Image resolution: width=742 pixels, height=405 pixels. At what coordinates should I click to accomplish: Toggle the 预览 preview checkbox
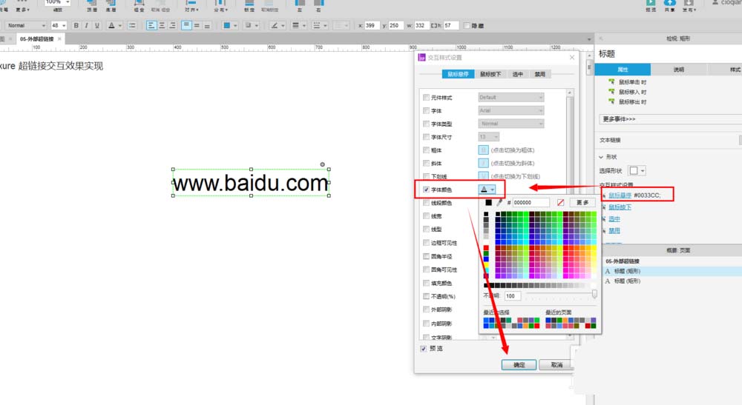pyautogui.click(x=423, y=348)
